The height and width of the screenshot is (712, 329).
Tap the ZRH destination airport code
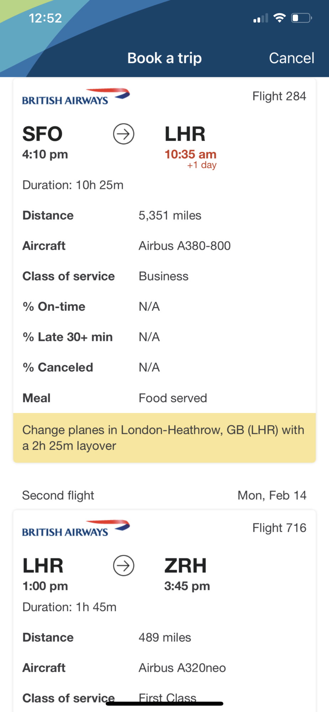tap(185, 565)
